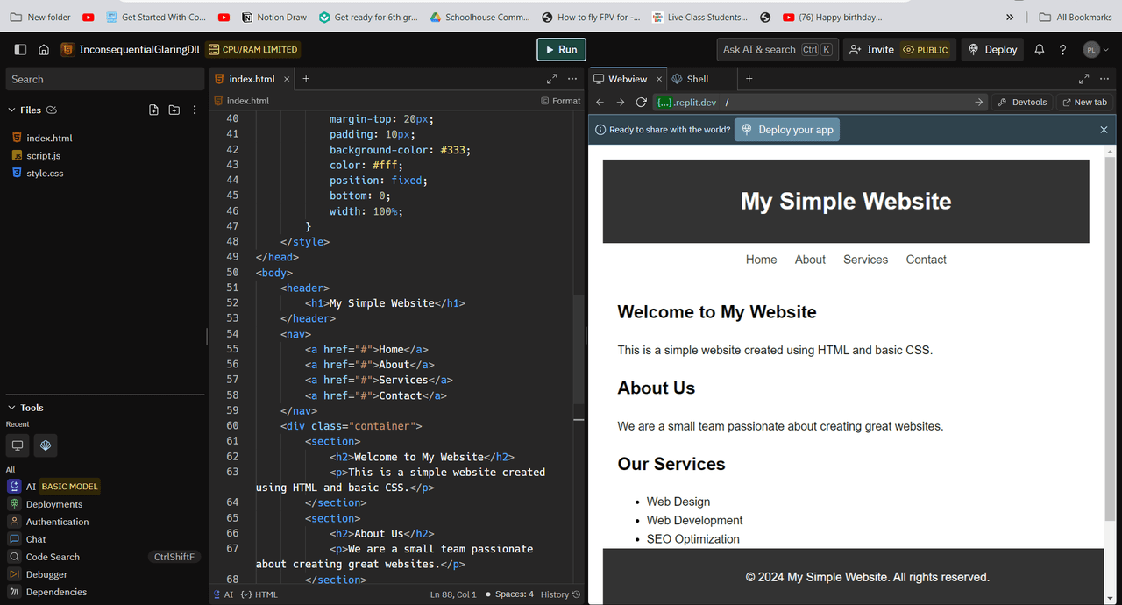
Task: Toggle the left sidebar panel icon
Action: click(21, 50)
